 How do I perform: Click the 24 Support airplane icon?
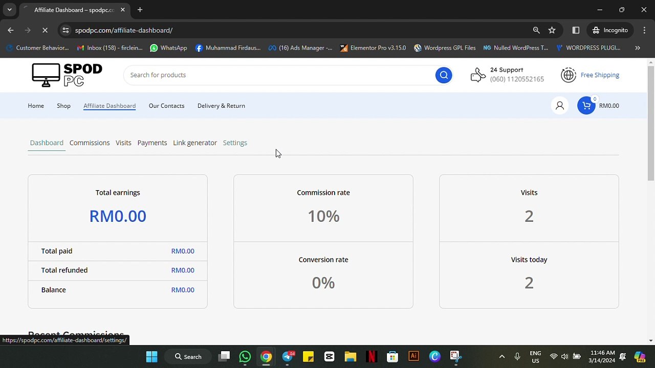pos(478,75)
